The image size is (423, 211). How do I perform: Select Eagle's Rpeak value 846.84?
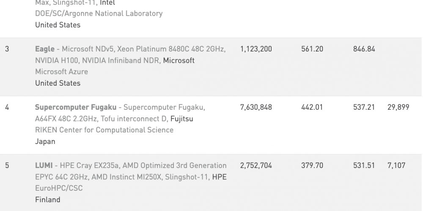(364, 49)
